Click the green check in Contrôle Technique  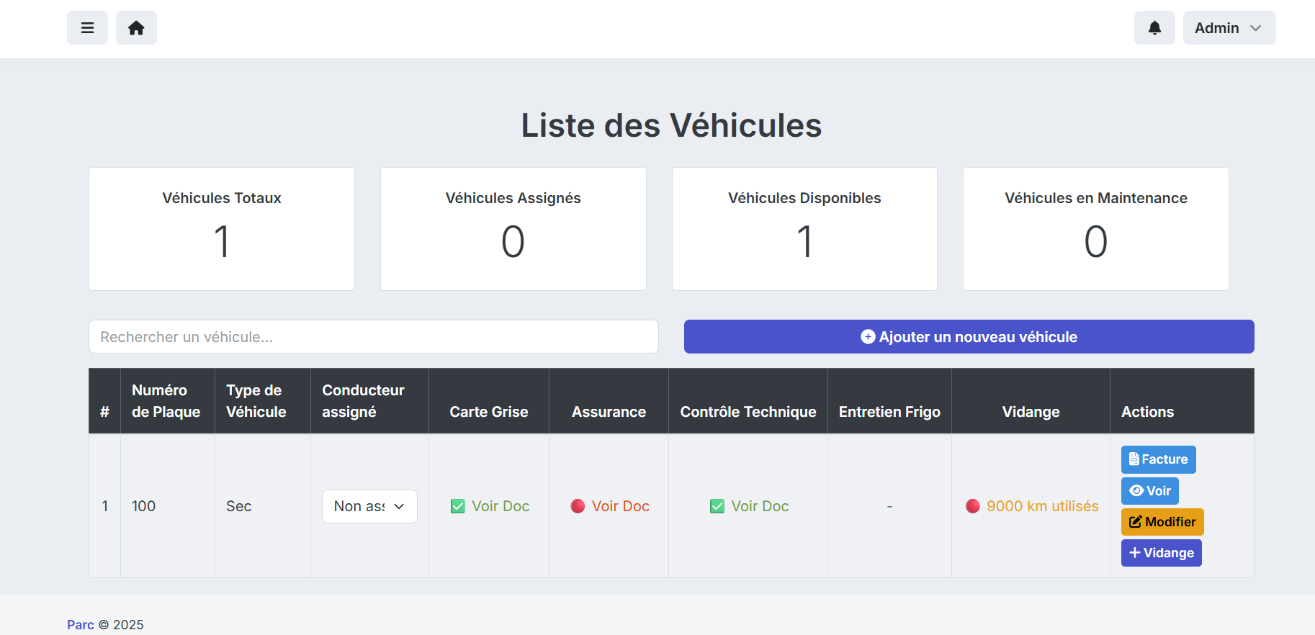tap(717, 507)
